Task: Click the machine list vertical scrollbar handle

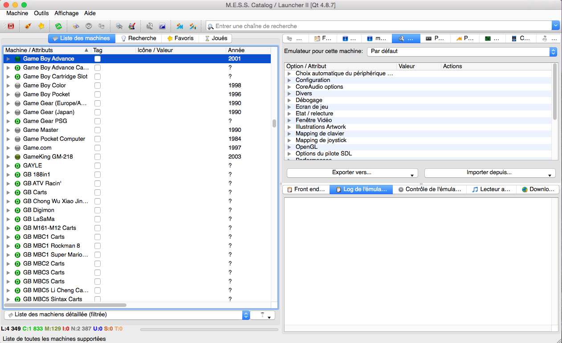Action: pos(274,123)
